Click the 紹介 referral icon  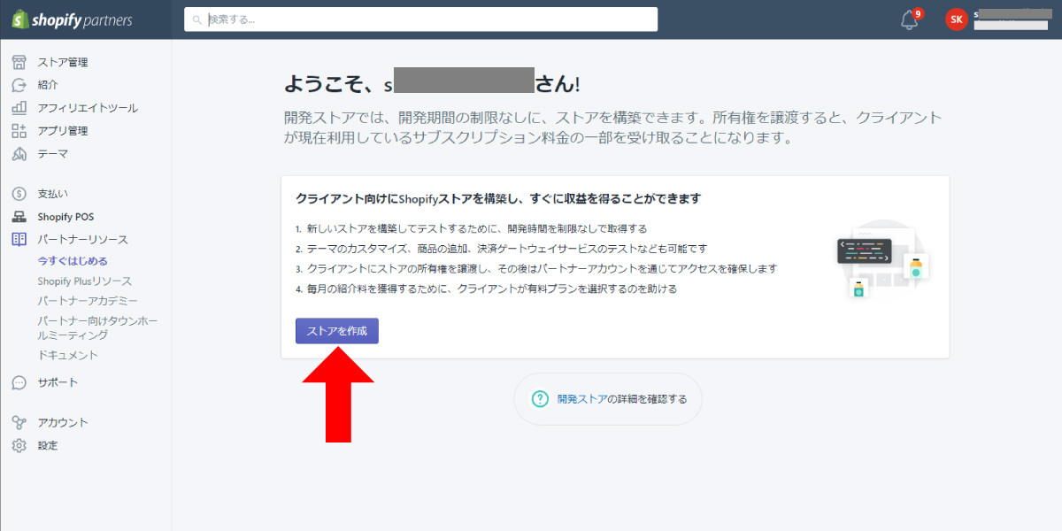pyautogui.click(x=19, y=85)
